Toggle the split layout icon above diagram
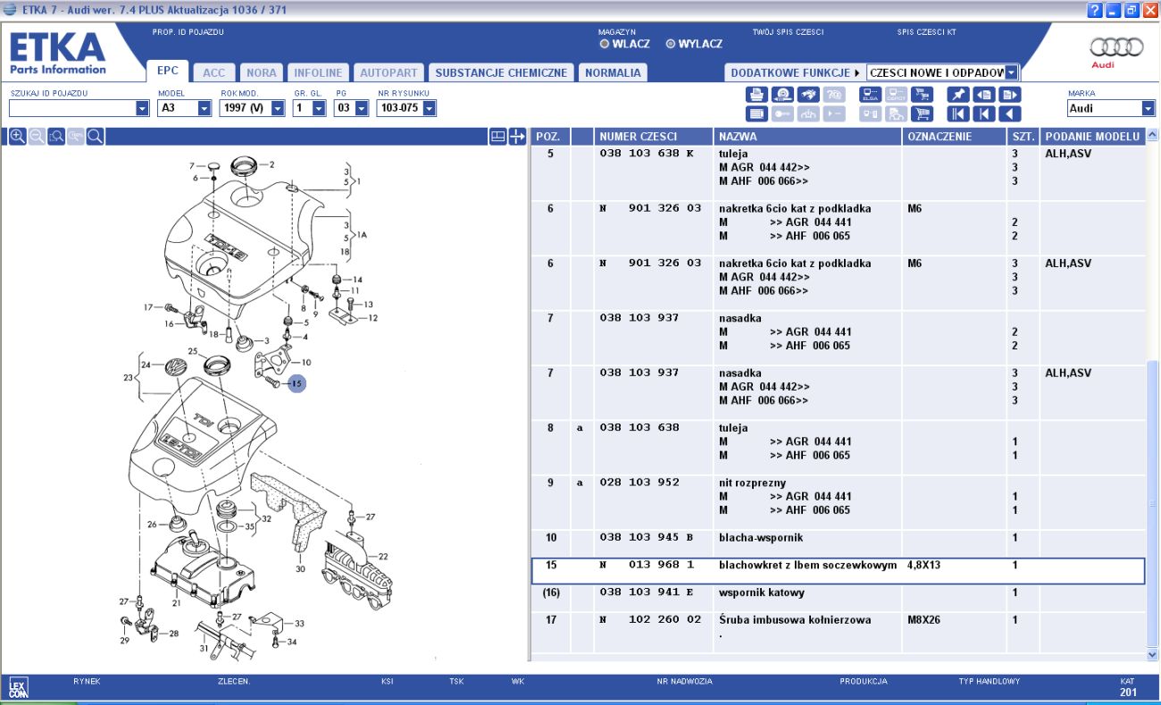1161x705 pixels. coord(498,136)
